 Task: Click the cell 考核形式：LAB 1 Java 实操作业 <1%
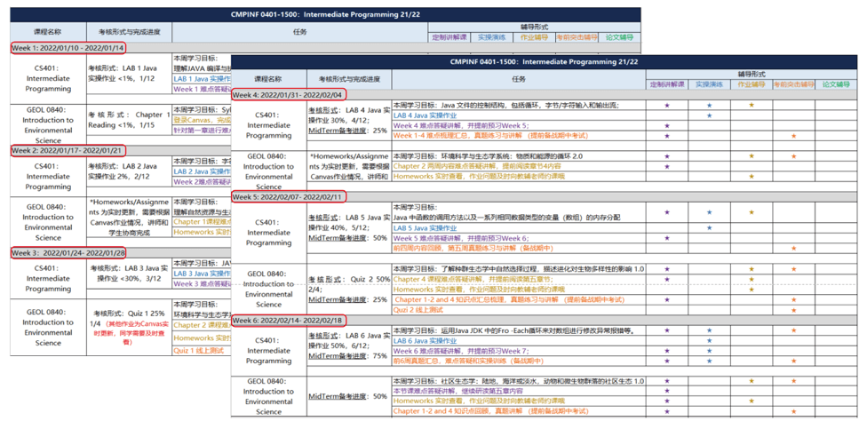[x=129, y=74]
